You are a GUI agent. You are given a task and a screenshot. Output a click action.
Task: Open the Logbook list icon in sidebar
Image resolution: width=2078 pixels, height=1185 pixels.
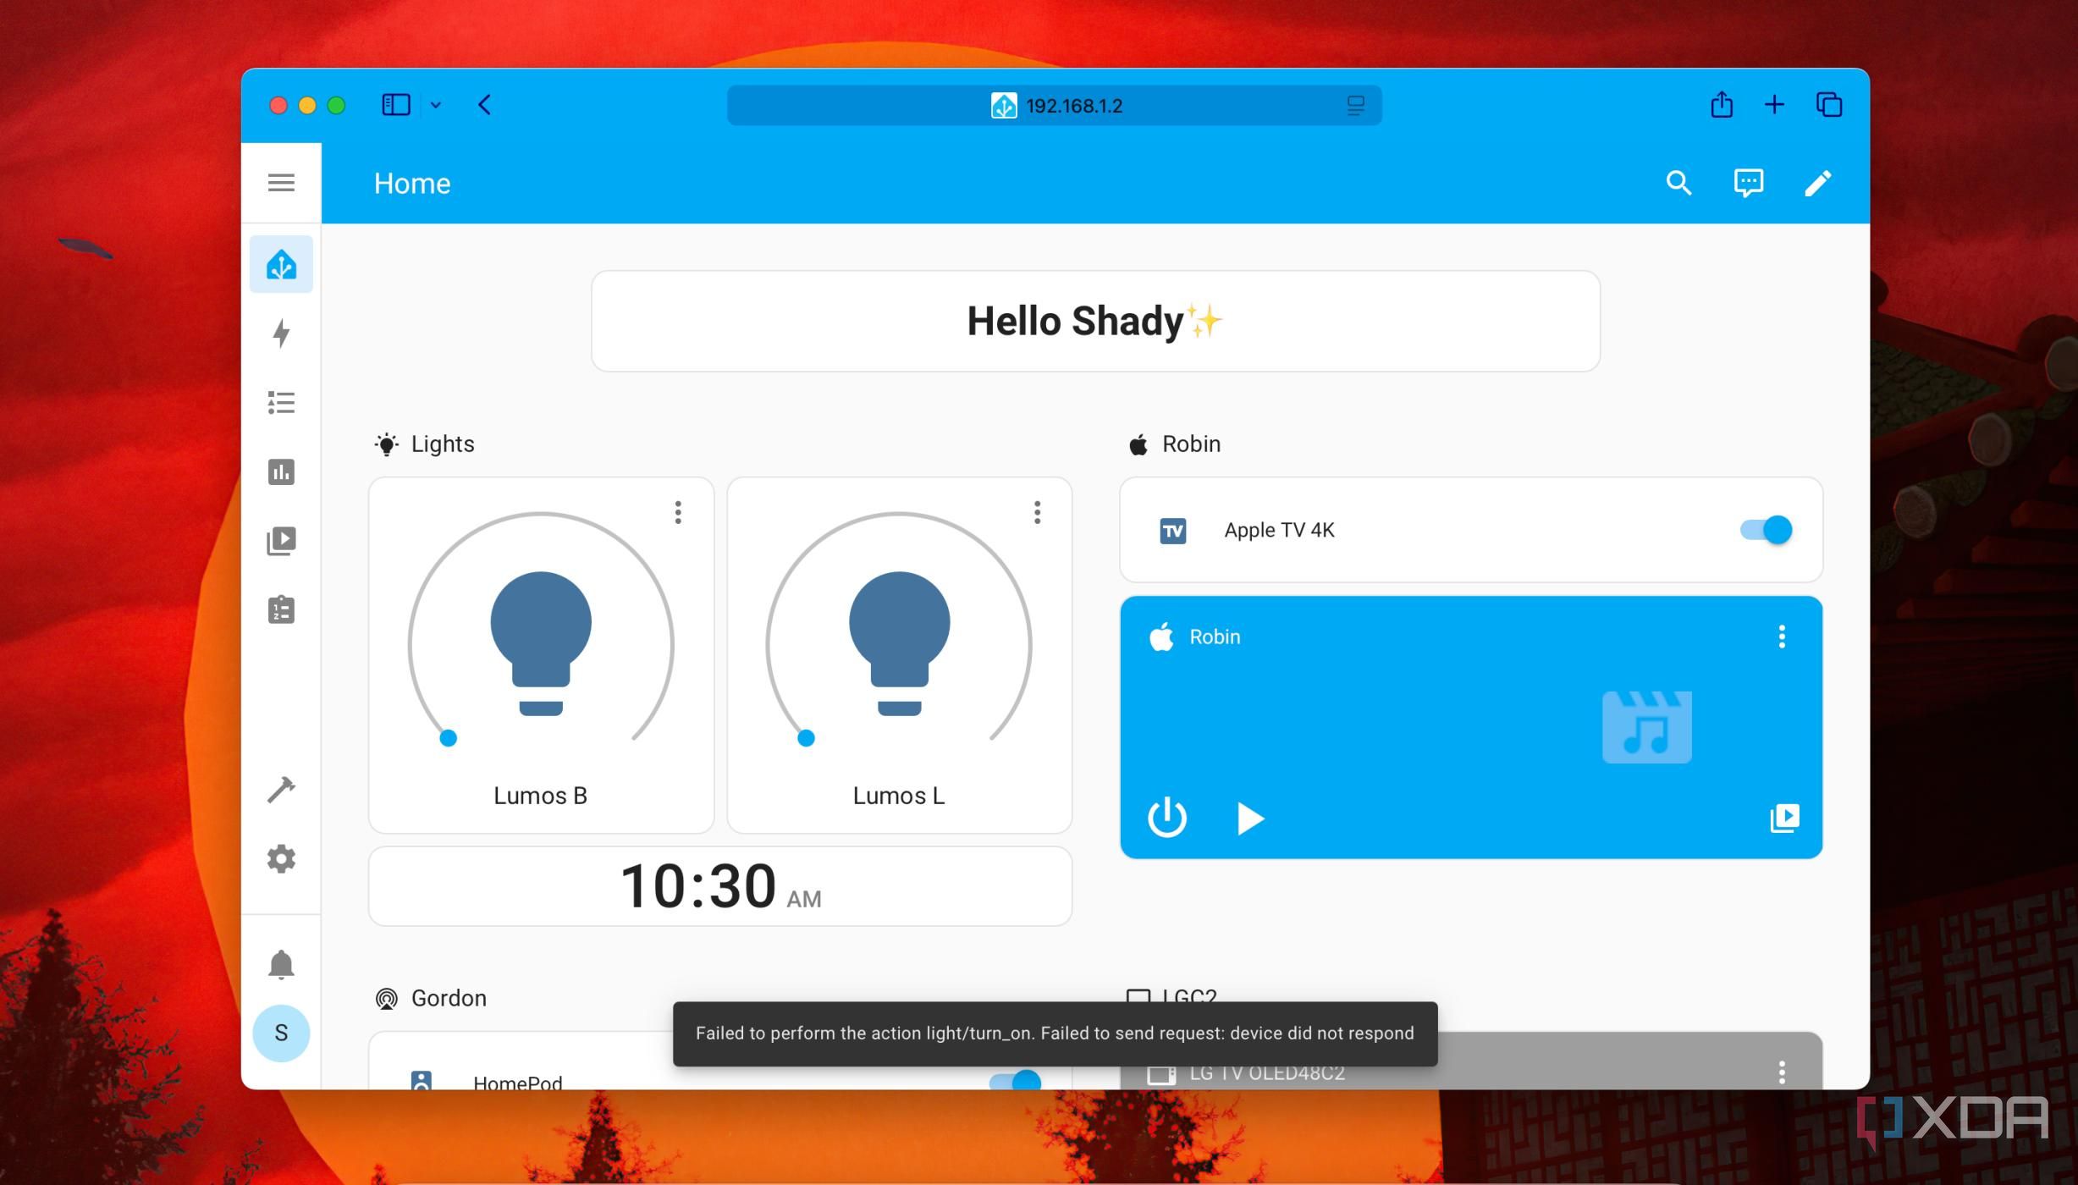tap(281, 403)
